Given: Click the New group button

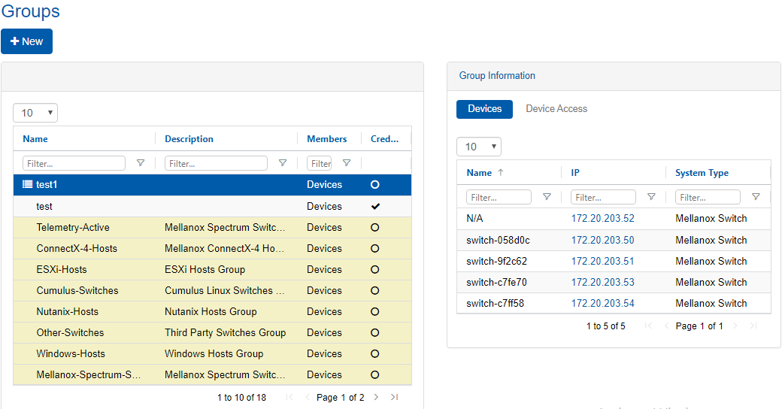Looking at the screenshot, I should (26, 41).
